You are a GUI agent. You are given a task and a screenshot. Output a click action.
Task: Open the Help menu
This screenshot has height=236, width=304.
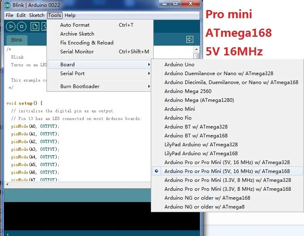(70, 15)
